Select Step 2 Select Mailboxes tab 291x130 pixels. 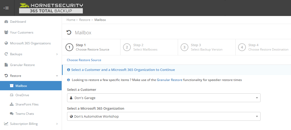[x=149, y=47]
